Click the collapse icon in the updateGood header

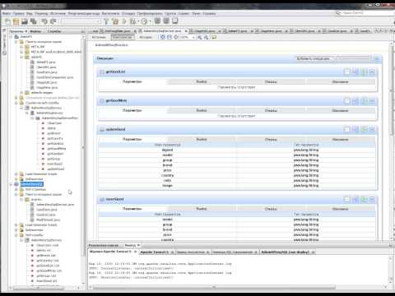[372, 129]
